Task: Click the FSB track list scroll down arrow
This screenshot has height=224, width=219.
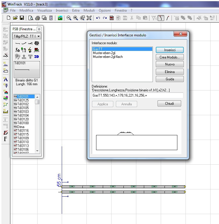Action: pos(37,151)
